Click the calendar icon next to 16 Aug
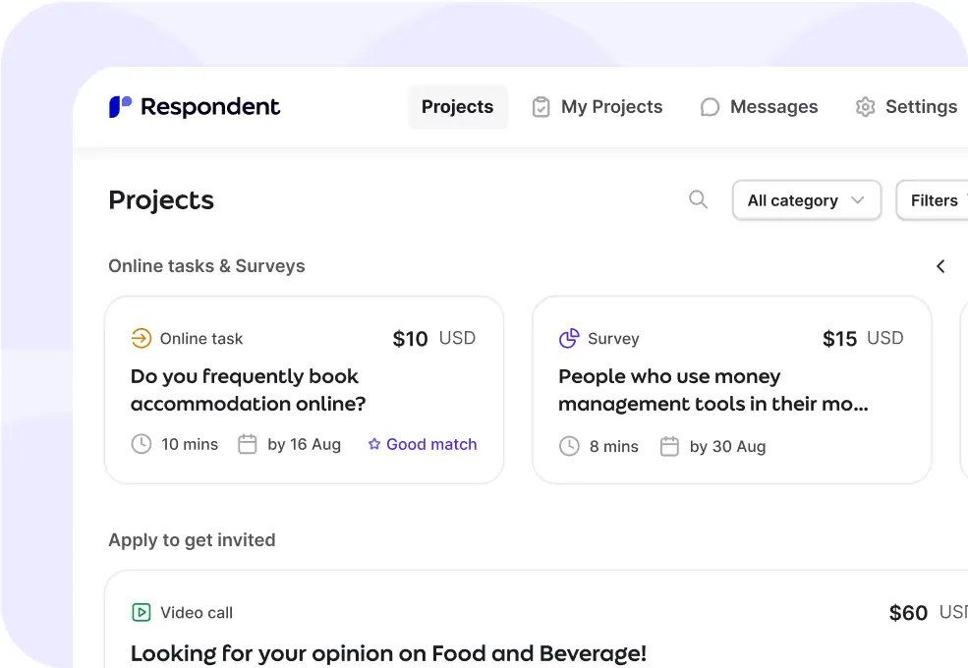Screen dimensions: 968x668 tap(247, 444)
